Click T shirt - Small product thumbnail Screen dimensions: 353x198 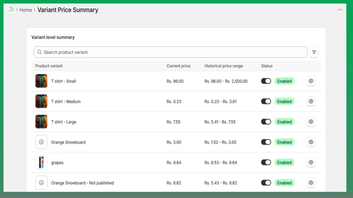41,81
